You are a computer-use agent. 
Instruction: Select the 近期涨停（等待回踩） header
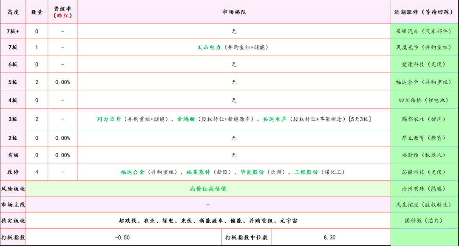point(425,12)
